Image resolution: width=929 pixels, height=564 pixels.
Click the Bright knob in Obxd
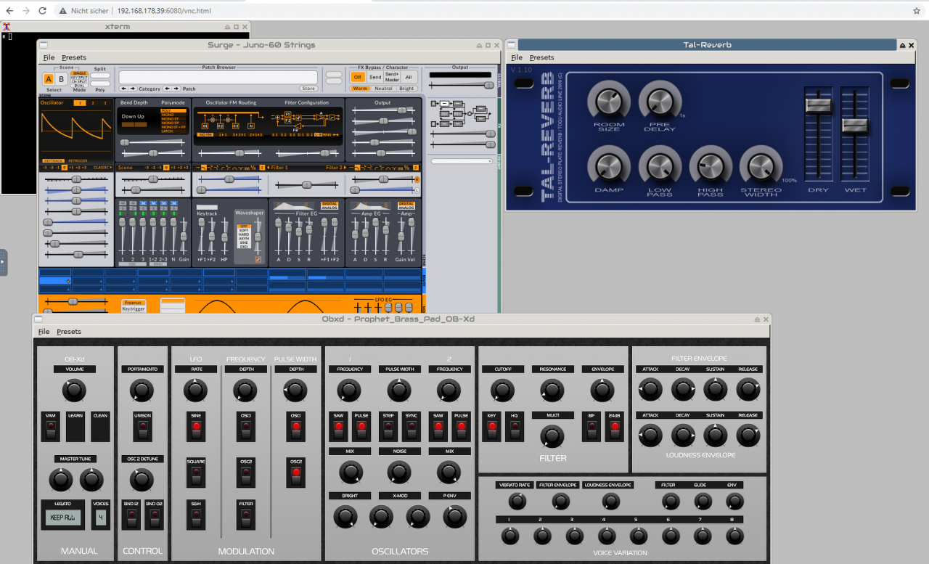point(345,517)
